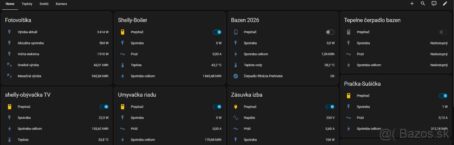
Task: Switch to the Teploty tab
Action: [x=27, y=4]
